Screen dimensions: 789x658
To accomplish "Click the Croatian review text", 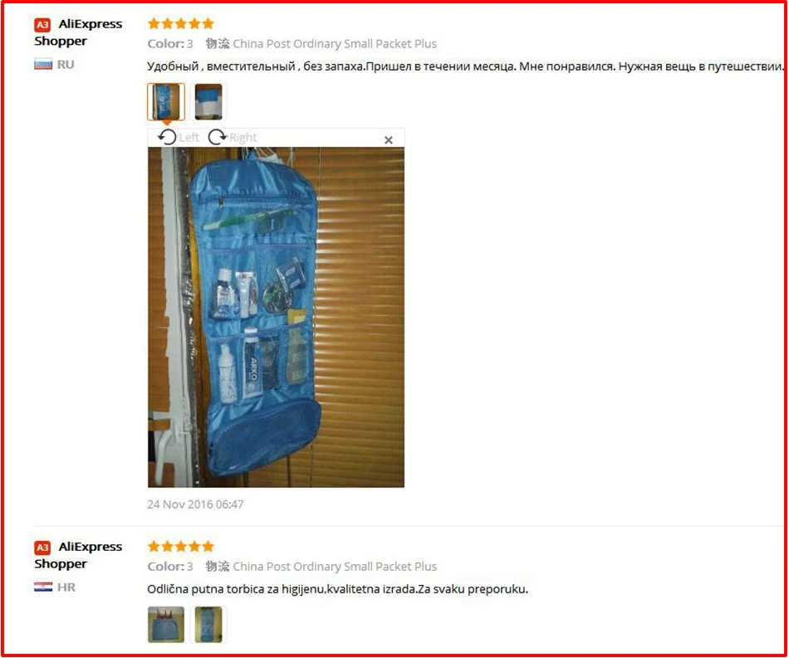I will [338, 589].
